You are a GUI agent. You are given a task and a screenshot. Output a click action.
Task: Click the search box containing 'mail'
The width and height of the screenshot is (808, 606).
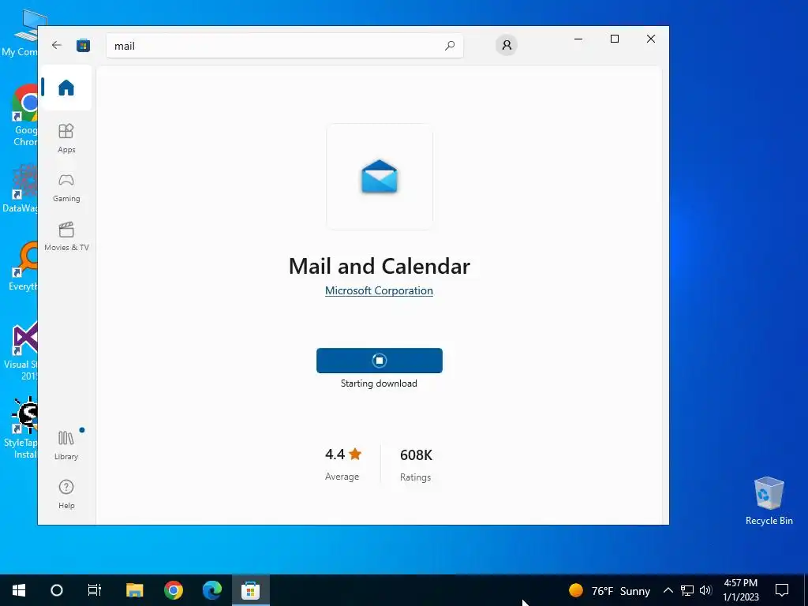coord(284,46)
